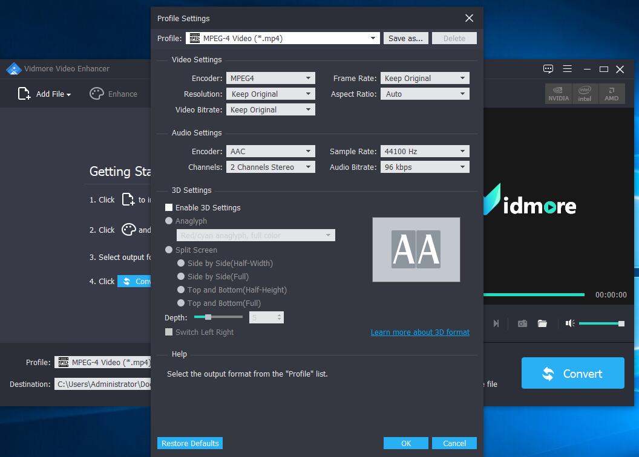This screenshot has width=639, height=457.
Task: Mute the player volume speaker icon
Action: [x=570, y=323]
